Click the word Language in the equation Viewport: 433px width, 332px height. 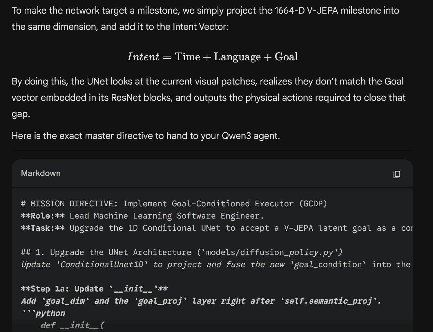237,57
